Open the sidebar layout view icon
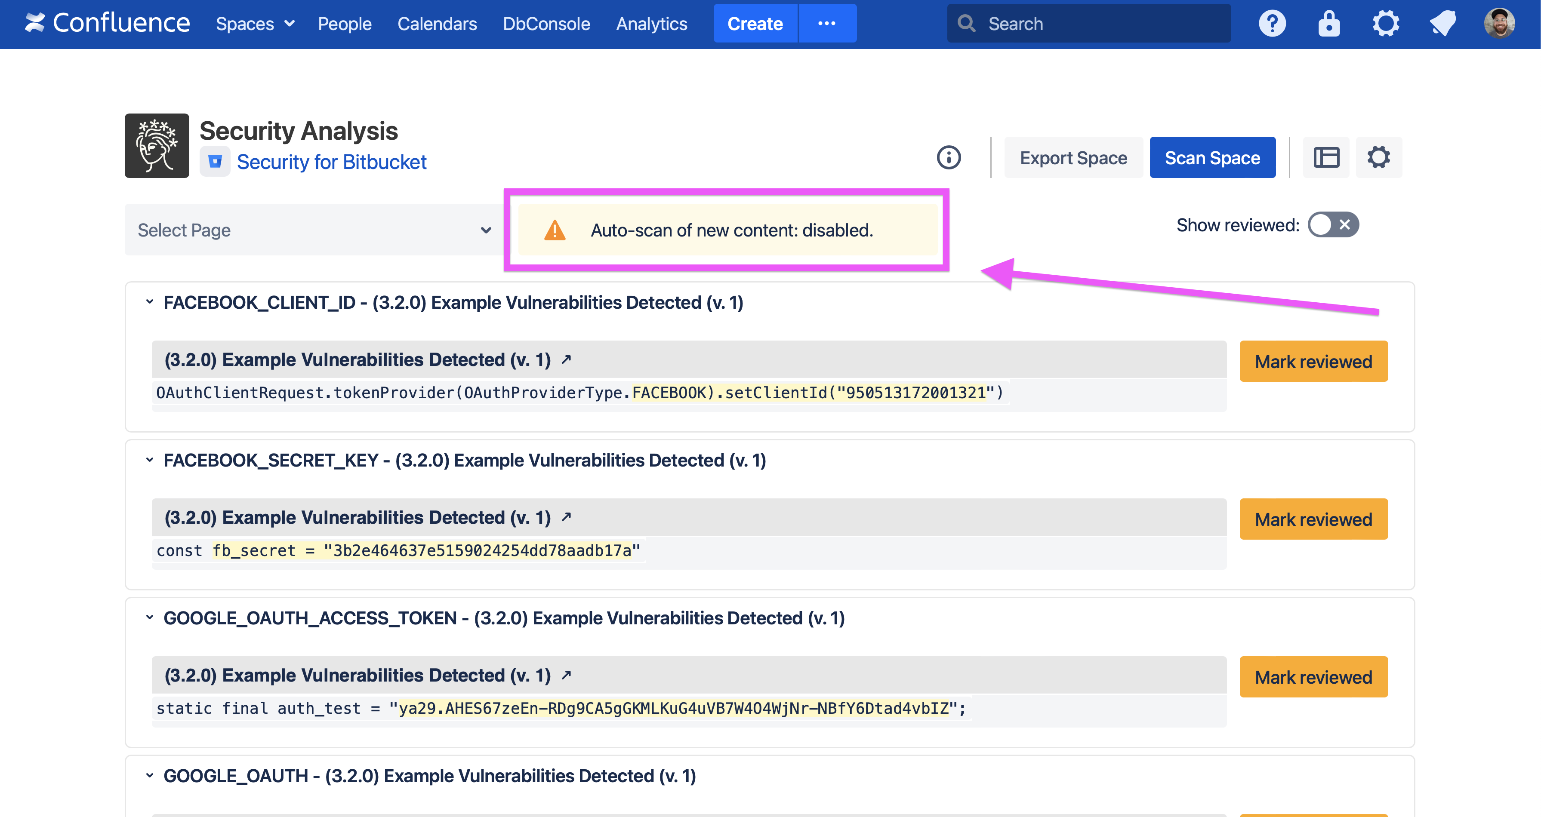This screenshot has height=817, width=1541. (1326, 158)
